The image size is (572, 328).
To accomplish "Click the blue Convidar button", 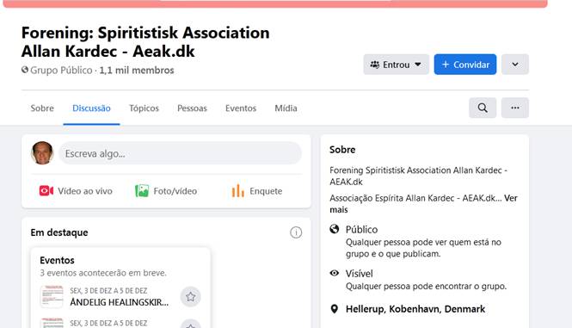I will coord(465,65).
